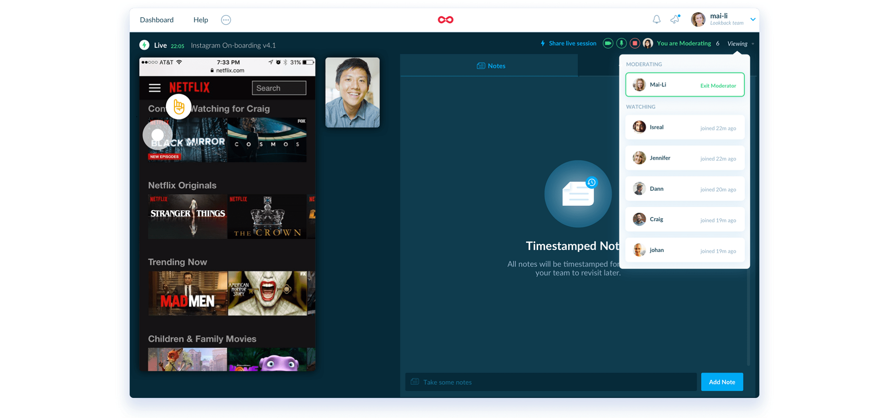The height and width of the screenshot is (418, 874).
Task: Click johan's avatar picture
Action: [x=639, y=250]
